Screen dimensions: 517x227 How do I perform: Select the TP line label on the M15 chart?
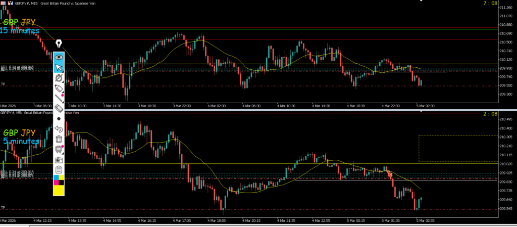coord(3,84)
